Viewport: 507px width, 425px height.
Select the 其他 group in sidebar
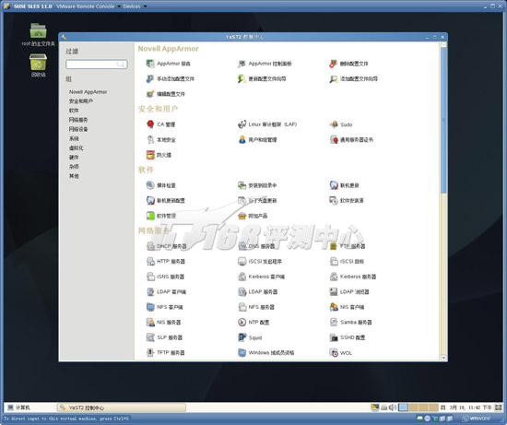74,176
